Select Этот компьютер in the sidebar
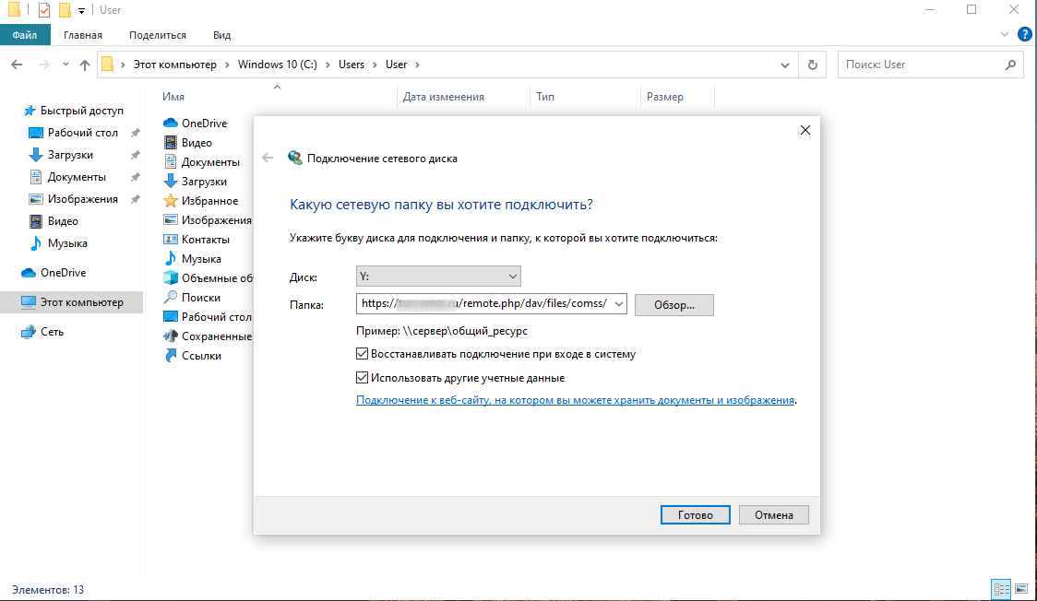 71,301
